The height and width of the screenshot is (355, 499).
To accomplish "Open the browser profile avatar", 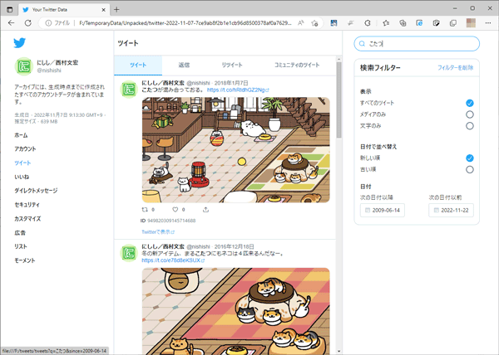I will 471,23.
